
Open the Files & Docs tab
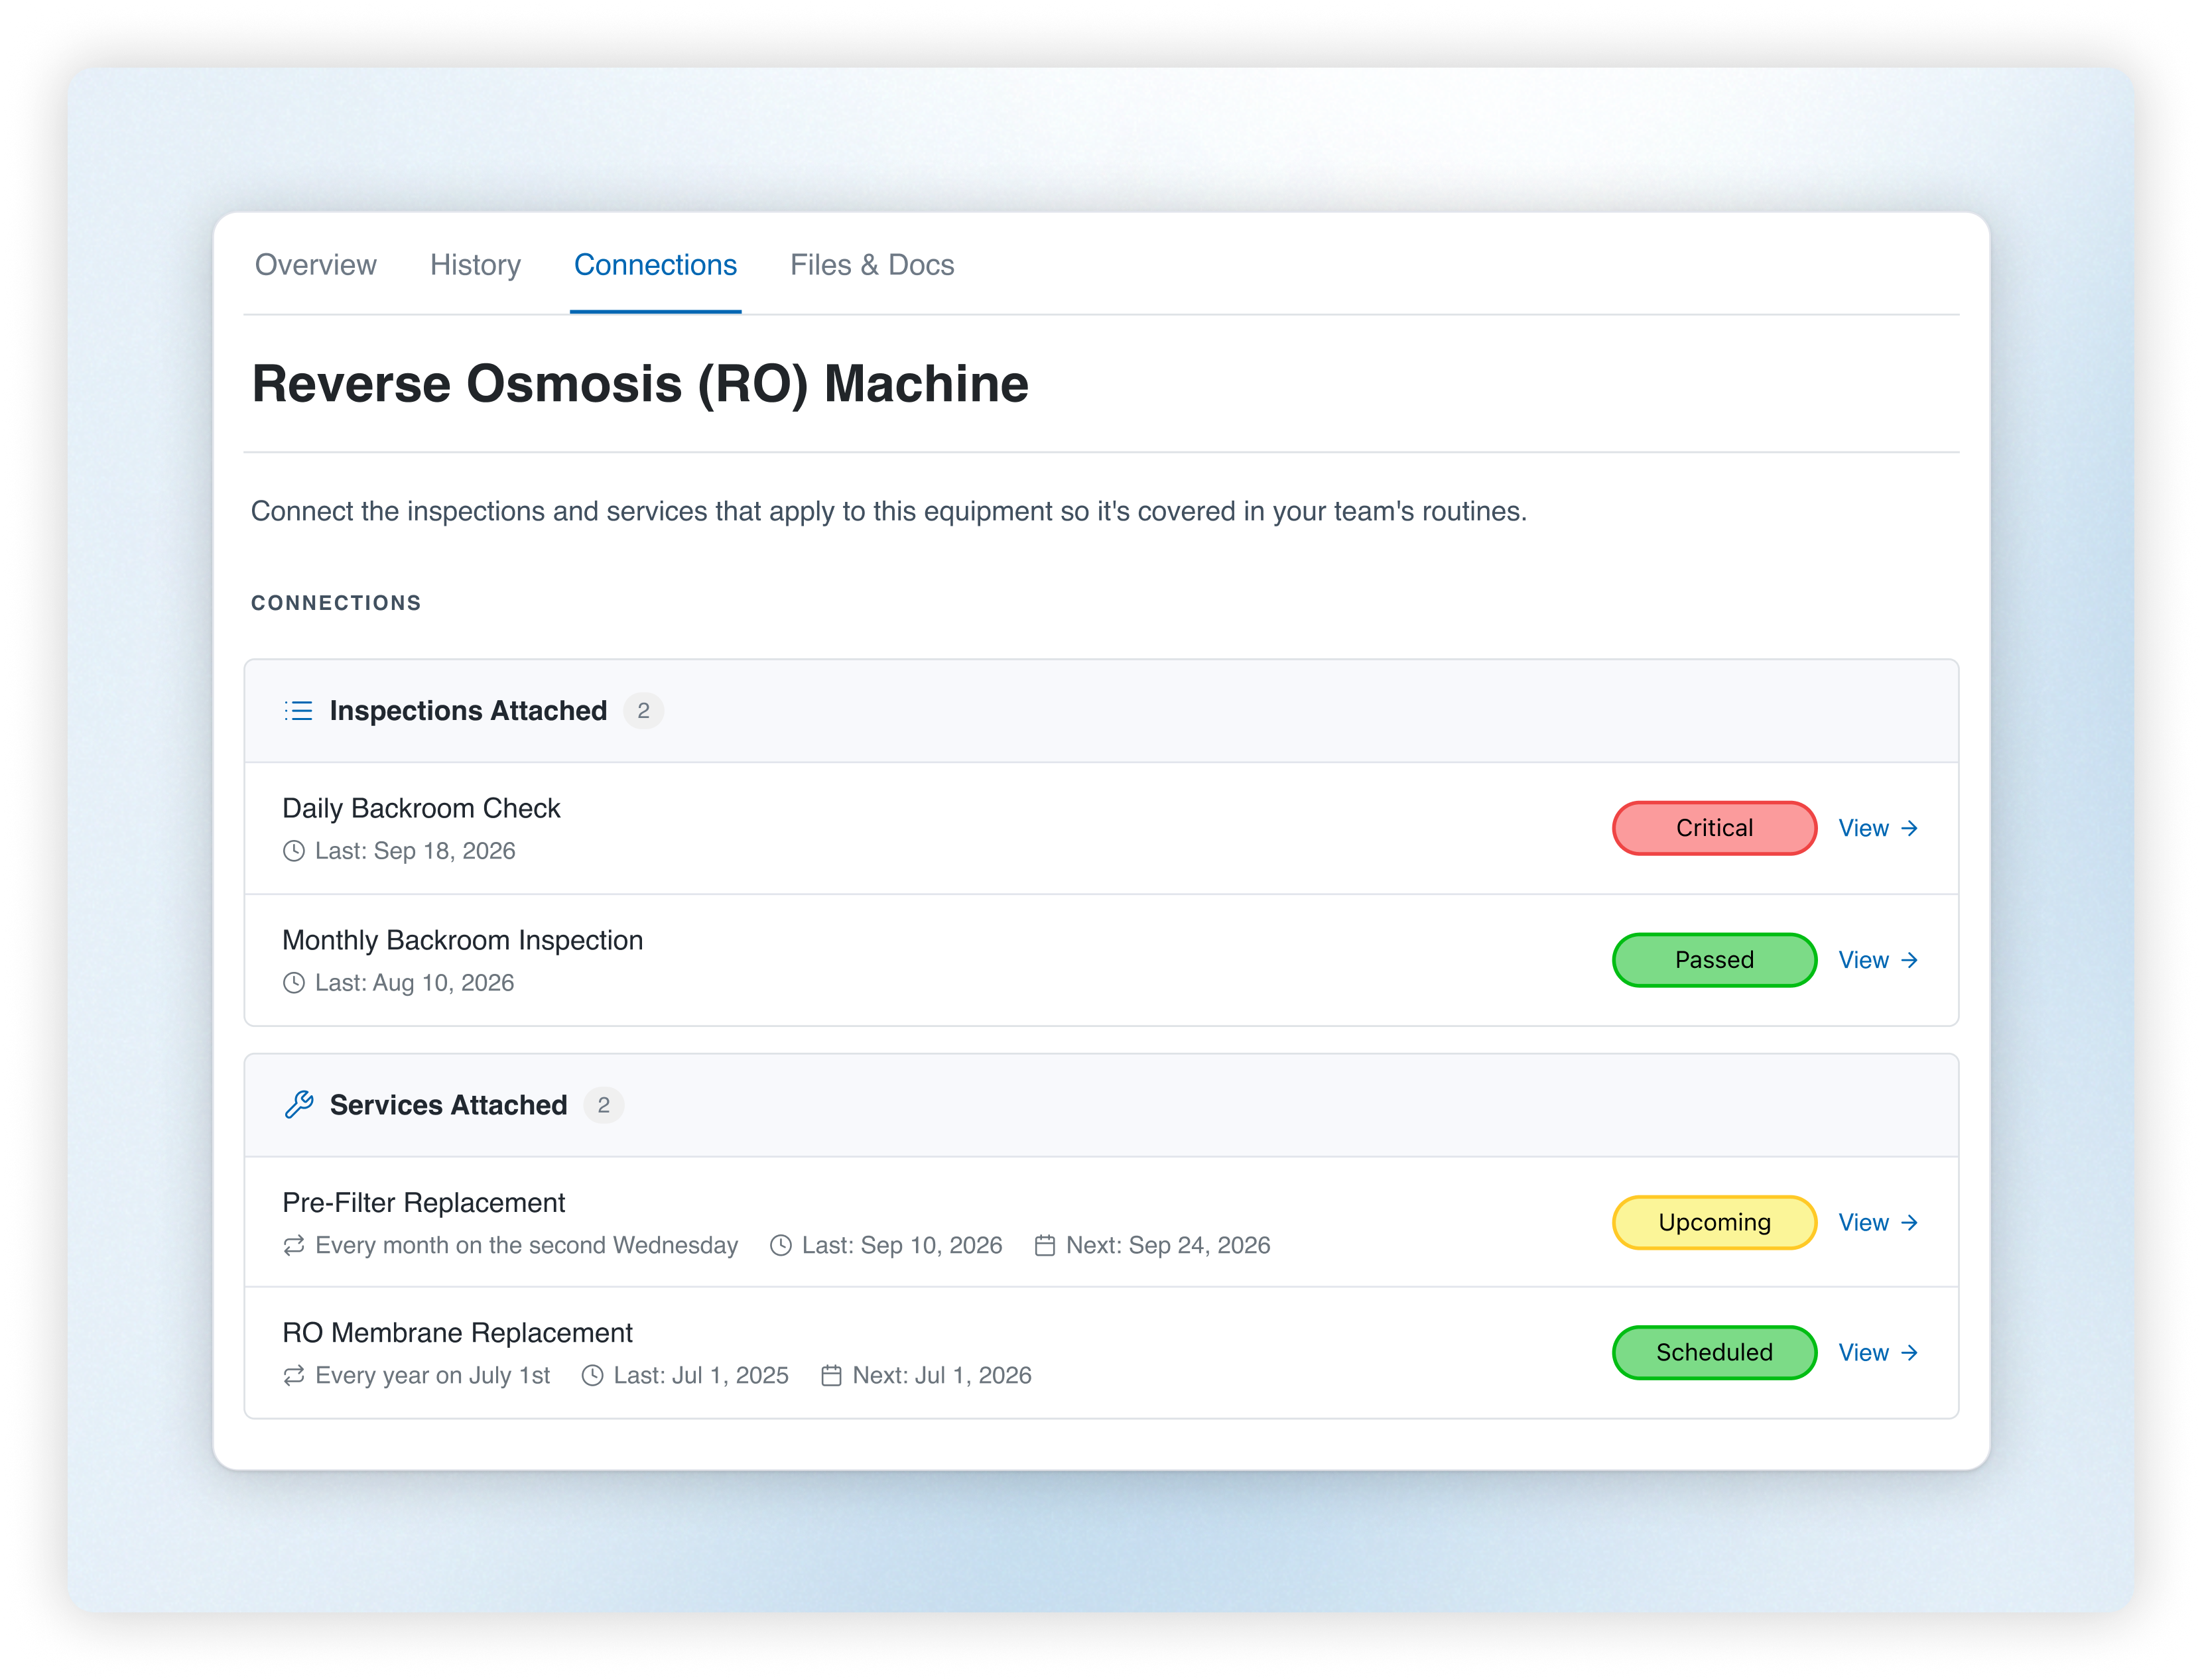[872, 265]
